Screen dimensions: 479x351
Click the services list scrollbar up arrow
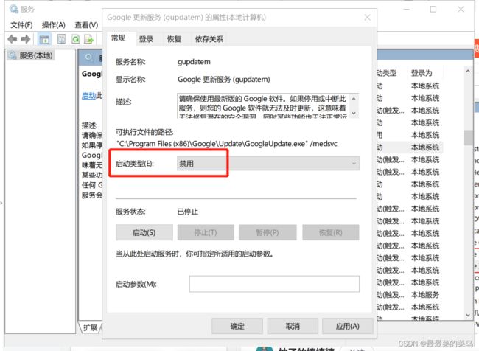468,72
